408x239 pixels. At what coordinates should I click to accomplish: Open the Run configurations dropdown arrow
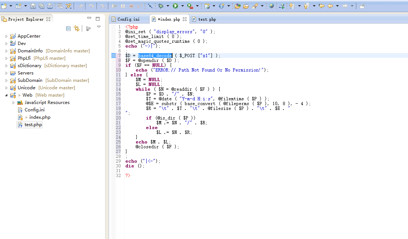[x=182, y=6]
